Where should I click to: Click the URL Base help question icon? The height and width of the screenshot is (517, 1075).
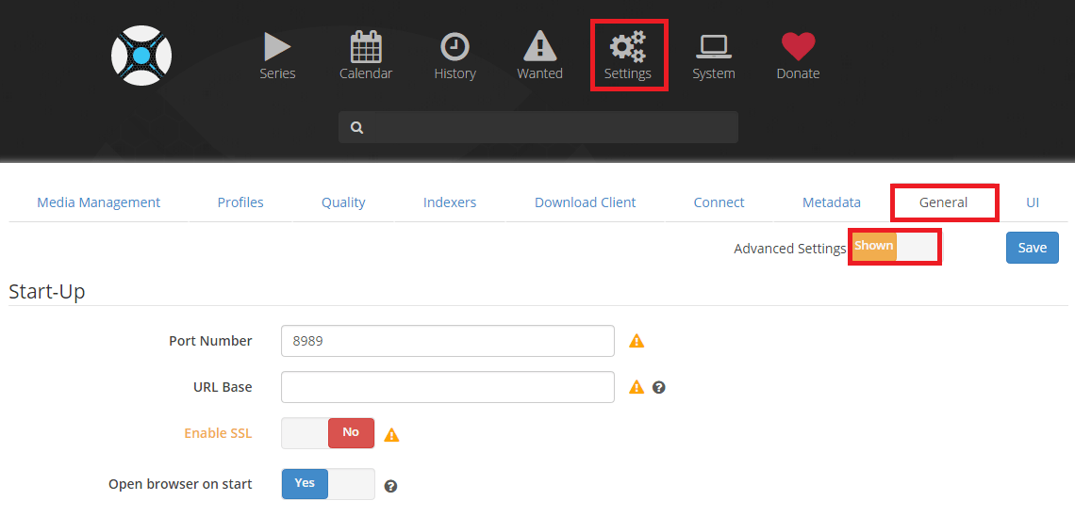(x=659, y=387)
